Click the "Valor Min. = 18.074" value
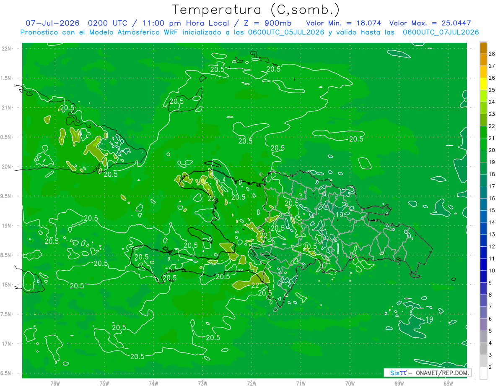 [x=343, y=23]
